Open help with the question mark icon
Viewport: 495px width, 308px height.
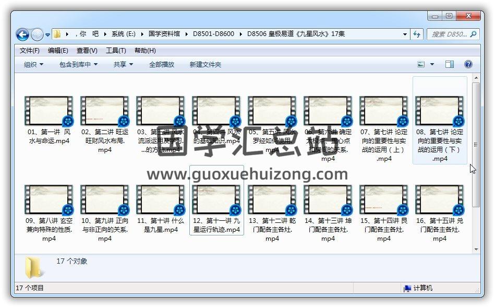tap(468, 64)
